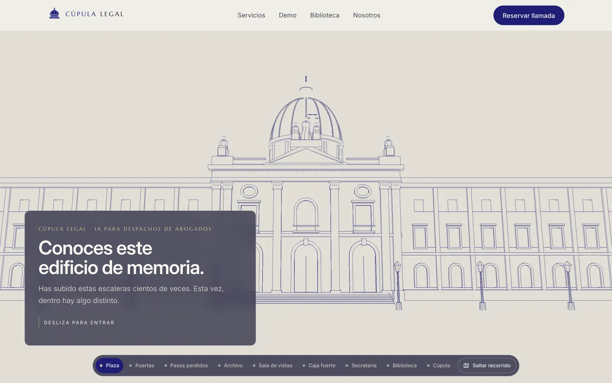Jump to the Secretaría stop
The height and width of the screenshot is (383, 612).
click(361, 366)
